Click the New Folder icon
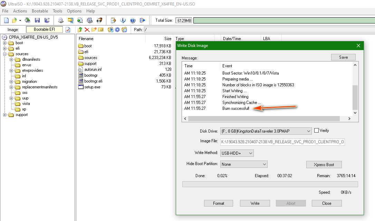The width and height of the screenshot is (375, 221). point(94,30)
